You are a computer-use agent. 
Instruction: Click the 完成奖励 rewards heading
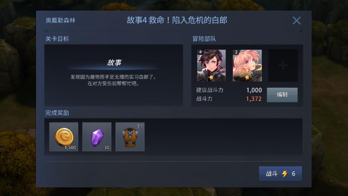(57, 113)
